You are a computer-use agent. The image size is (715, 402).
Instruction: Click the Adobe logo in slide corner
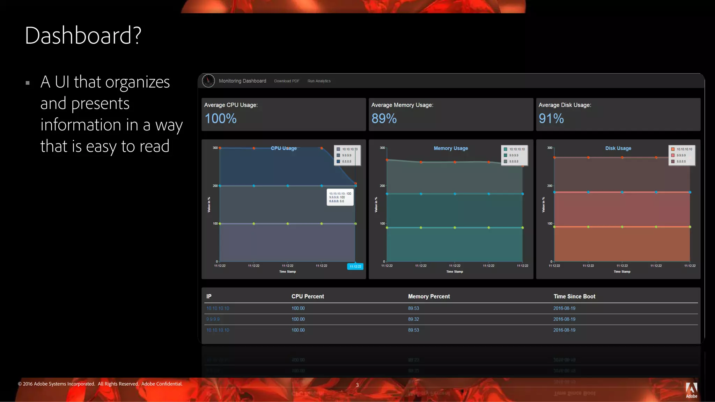point(691,390)
